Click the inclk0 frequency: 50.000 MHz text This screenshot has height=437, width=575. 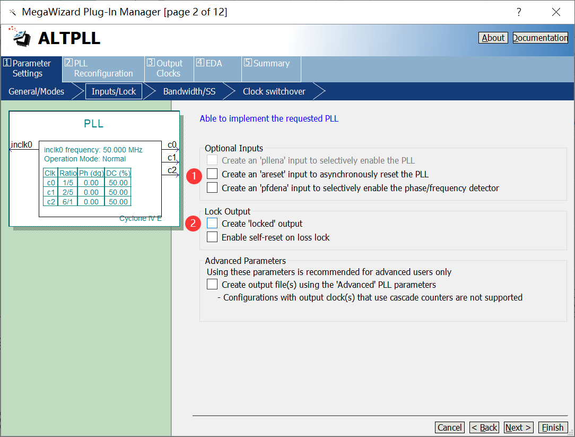coord(93,150)
